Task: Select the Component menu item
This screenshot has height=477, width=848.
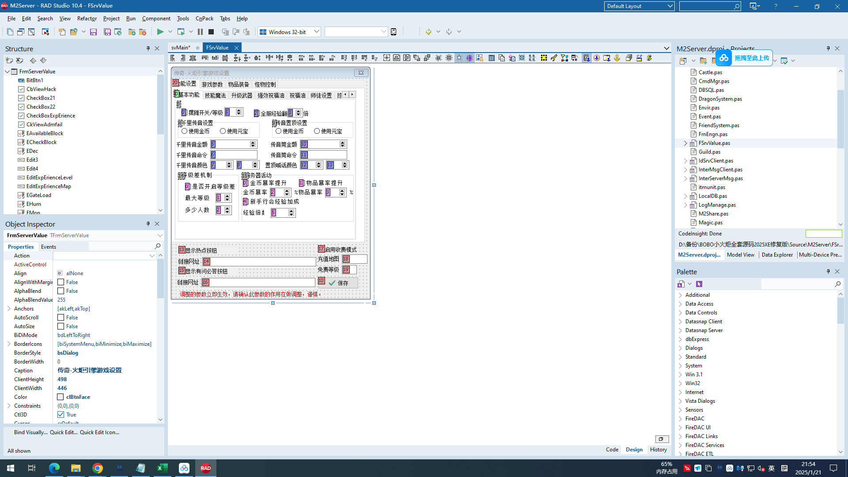Action: coord(155,19)
